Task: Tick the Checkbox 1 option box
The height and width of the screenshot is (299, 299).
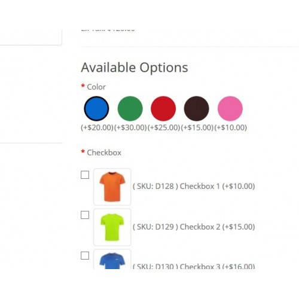Action: (85, 175)
